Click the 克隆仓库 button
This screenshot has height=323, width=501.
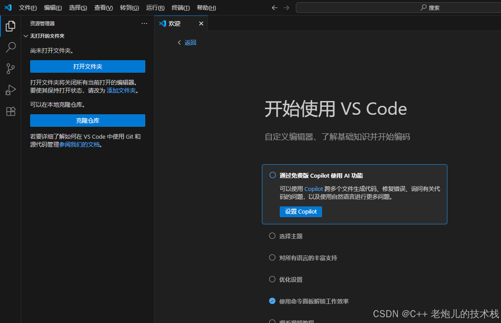[x=87, y=121]
